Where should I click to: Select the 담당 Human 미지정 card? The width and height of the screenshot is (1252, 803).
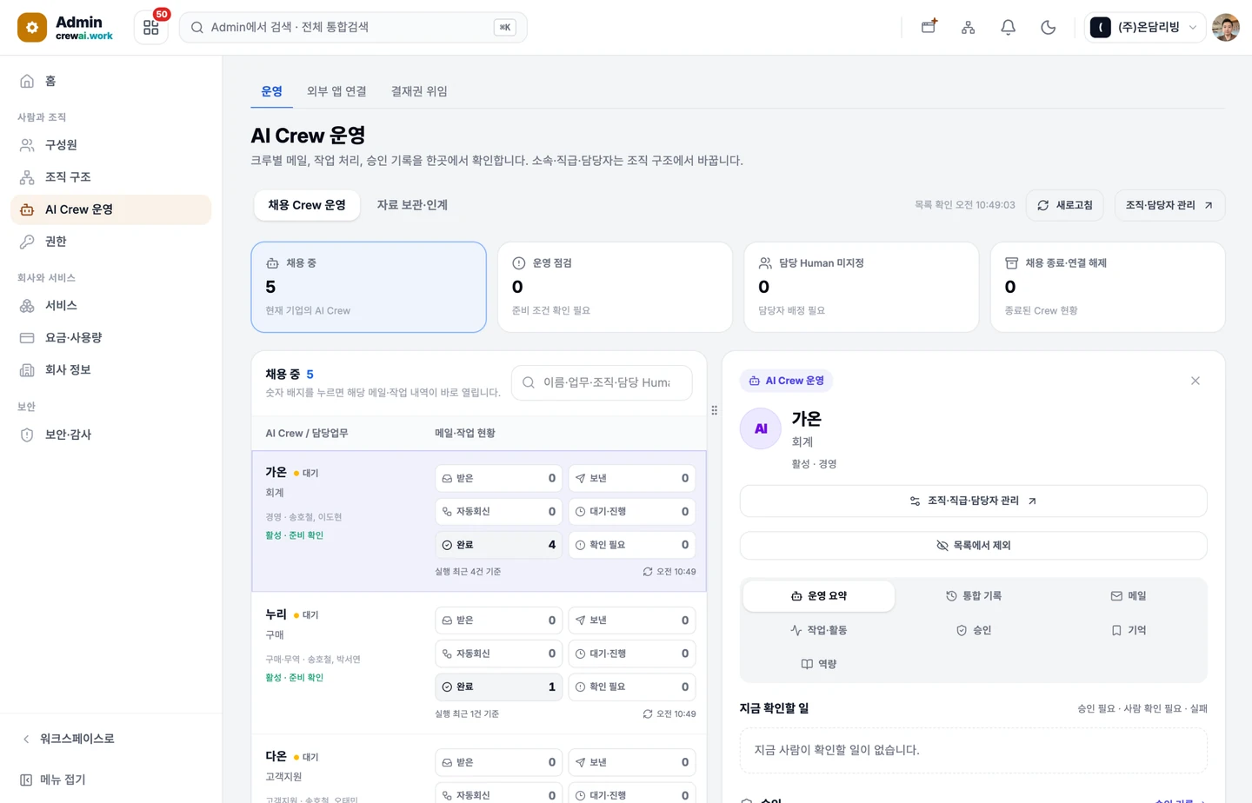(862, 287)
